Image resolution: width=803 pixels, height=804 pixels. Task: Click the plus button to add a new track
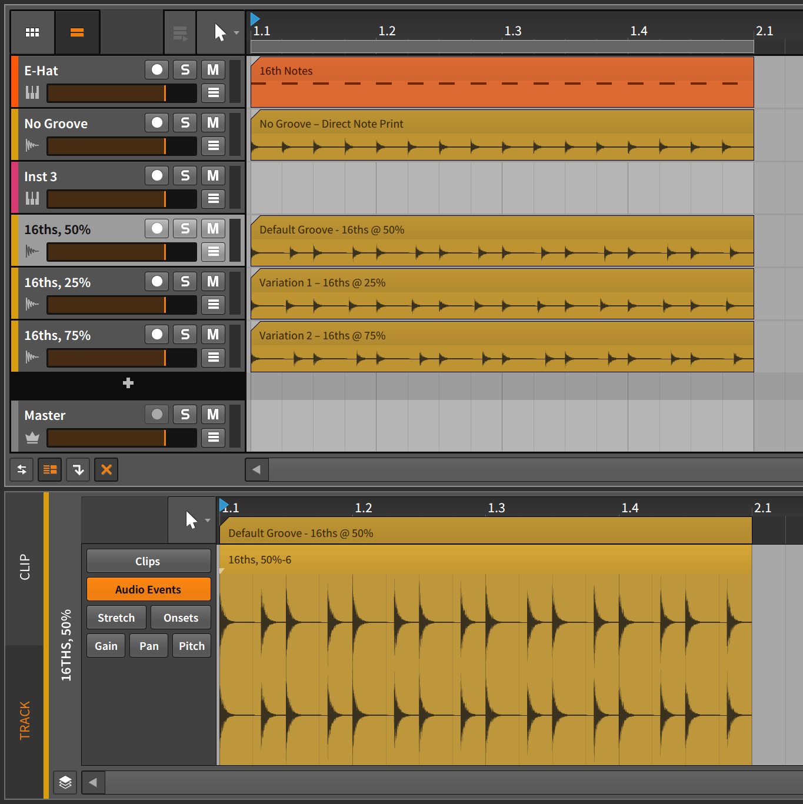[x=127, y=383]
